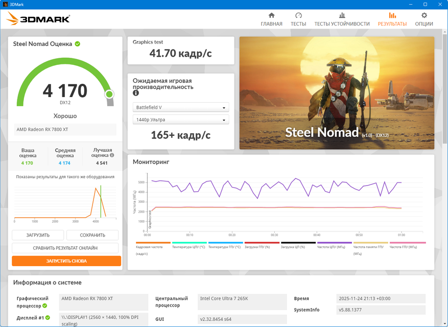Screen dimensions: 448x327
Task: Click the Stress tests bar chart icon
Action: 342,15
